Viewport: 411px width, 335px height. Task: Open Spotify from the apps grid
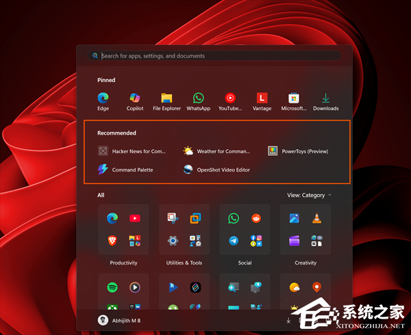tap(112, 287)
